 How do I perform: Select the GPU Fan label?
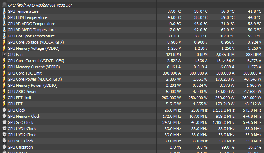pos(15,55)
